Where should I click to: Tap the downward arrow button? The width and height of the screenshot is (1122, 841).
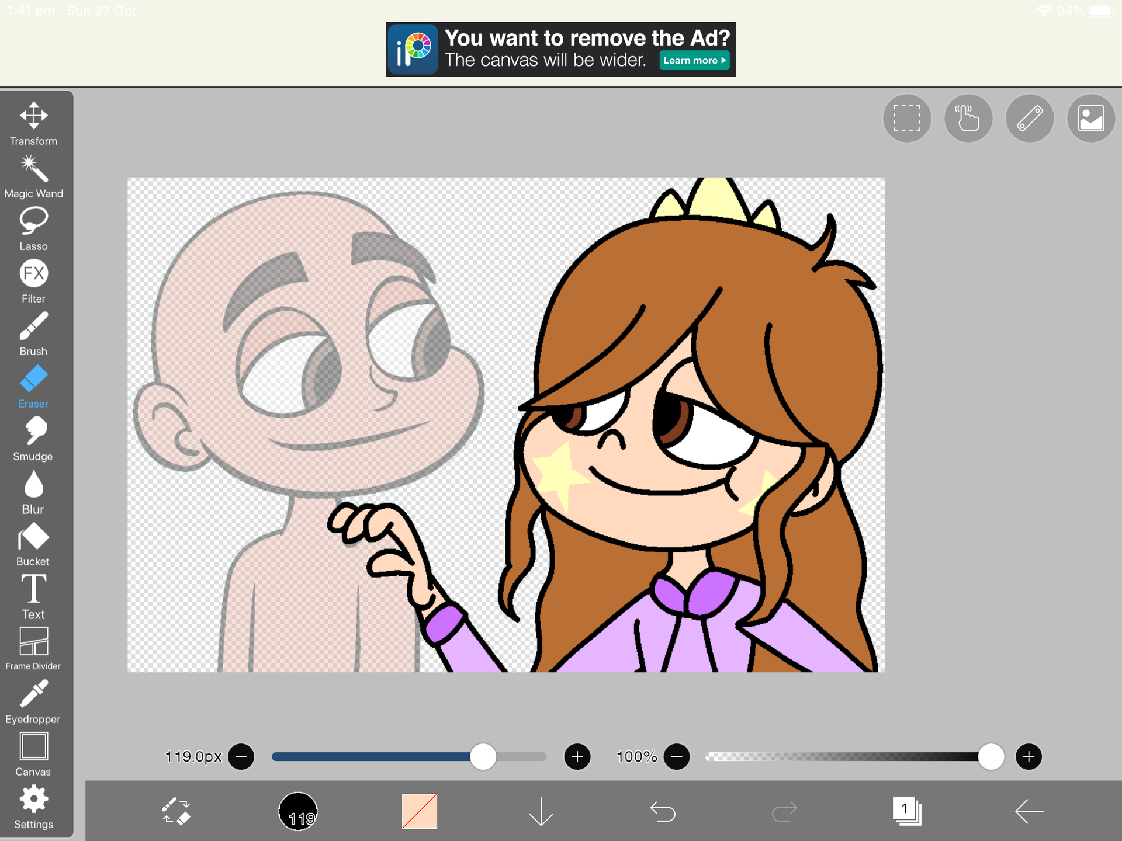coord(541,811)
